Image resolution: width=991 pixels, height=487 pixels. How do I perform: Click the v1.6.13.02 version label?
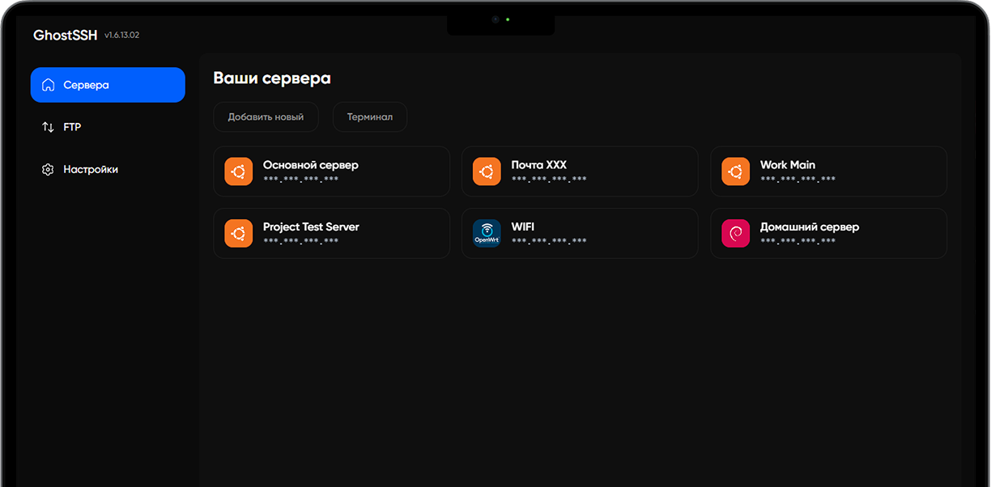121,36
